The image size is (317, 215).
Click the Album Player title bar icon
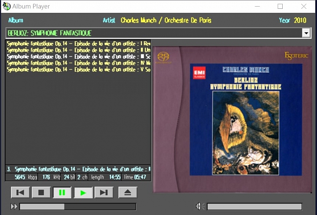(7, 6)
